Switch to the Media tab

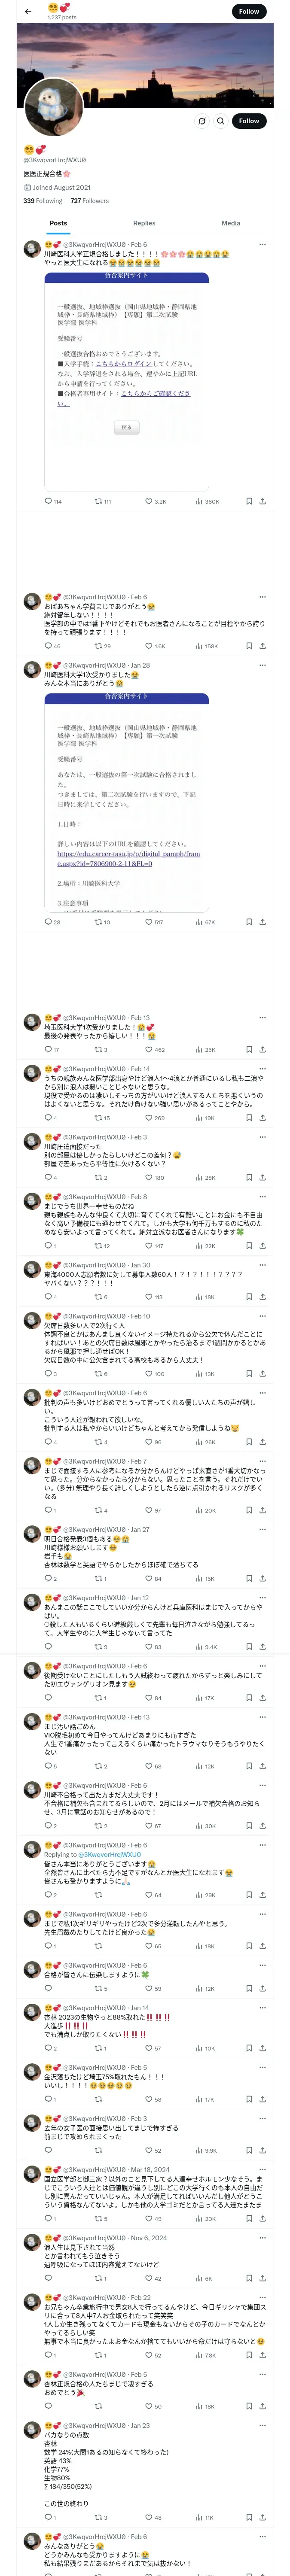[231, 223]
